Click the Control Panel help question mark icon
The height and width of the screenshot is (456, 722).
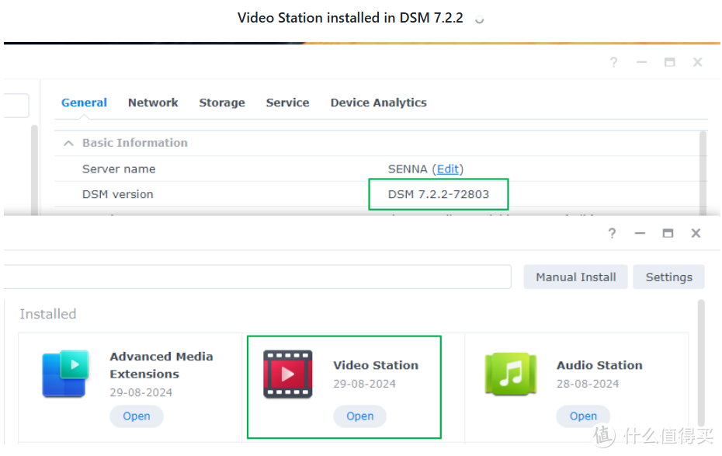[x=614, y=62]
